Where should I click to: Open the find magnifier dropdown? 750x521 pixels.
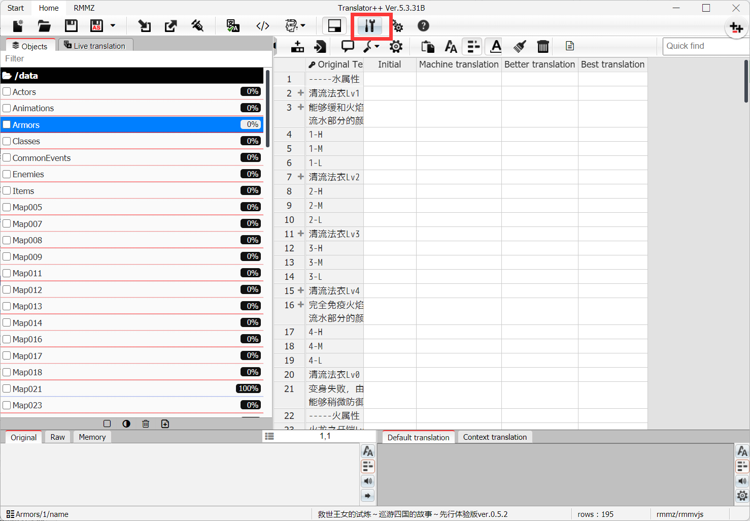point(371,47)
